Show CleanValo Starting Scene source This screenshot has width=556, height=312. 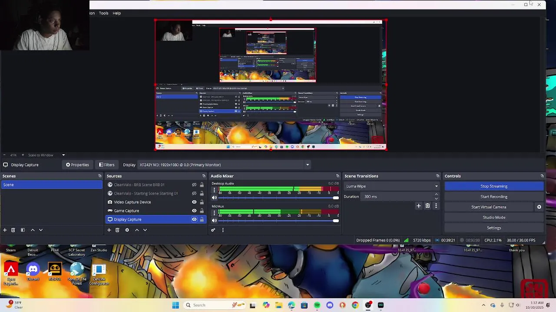click(x=194, y=193)
